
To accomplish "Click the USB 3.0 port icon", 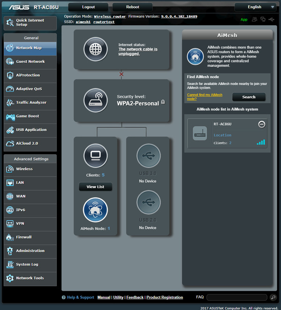I will click(x=148, y=156).
